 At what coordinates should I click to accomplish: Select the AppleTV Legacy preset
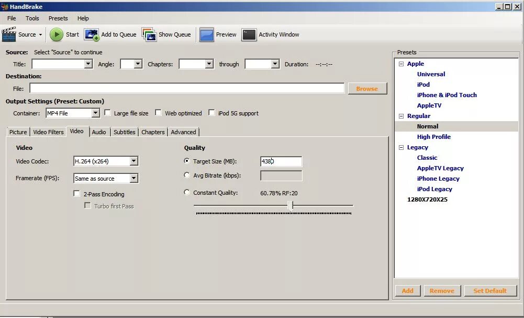pos(440,168)
